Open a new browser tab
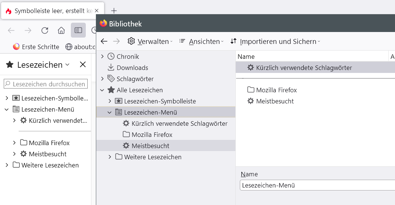This screenshot has width=395, height=205. [x=114, y=11]
